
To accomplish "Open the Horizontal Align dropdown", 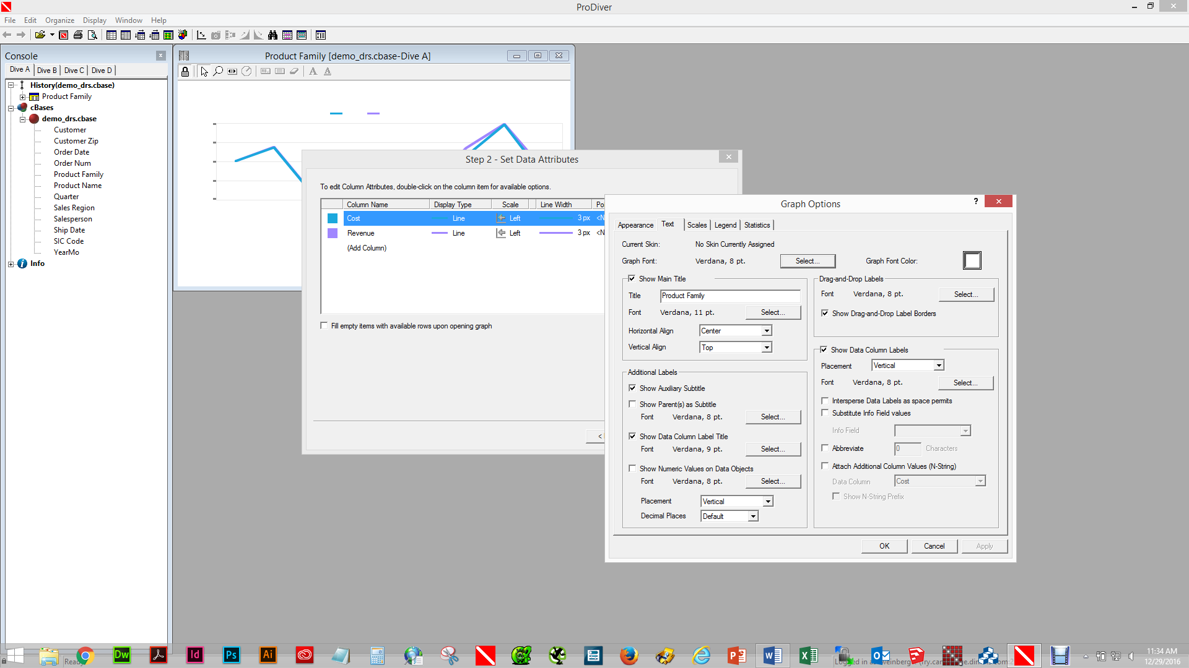I will [767, 331].
